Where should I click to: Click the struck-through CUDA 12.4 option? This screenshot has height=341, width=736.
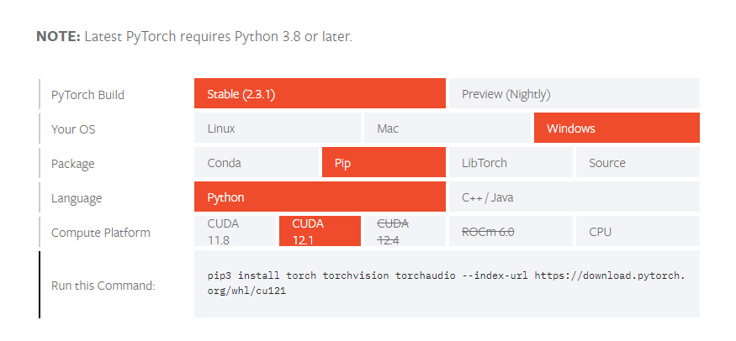click(x=405, y=232)
